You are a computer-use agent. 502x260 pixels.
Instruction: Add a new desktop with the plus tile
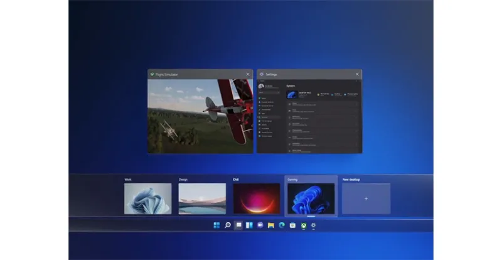[x=366, y=198]
